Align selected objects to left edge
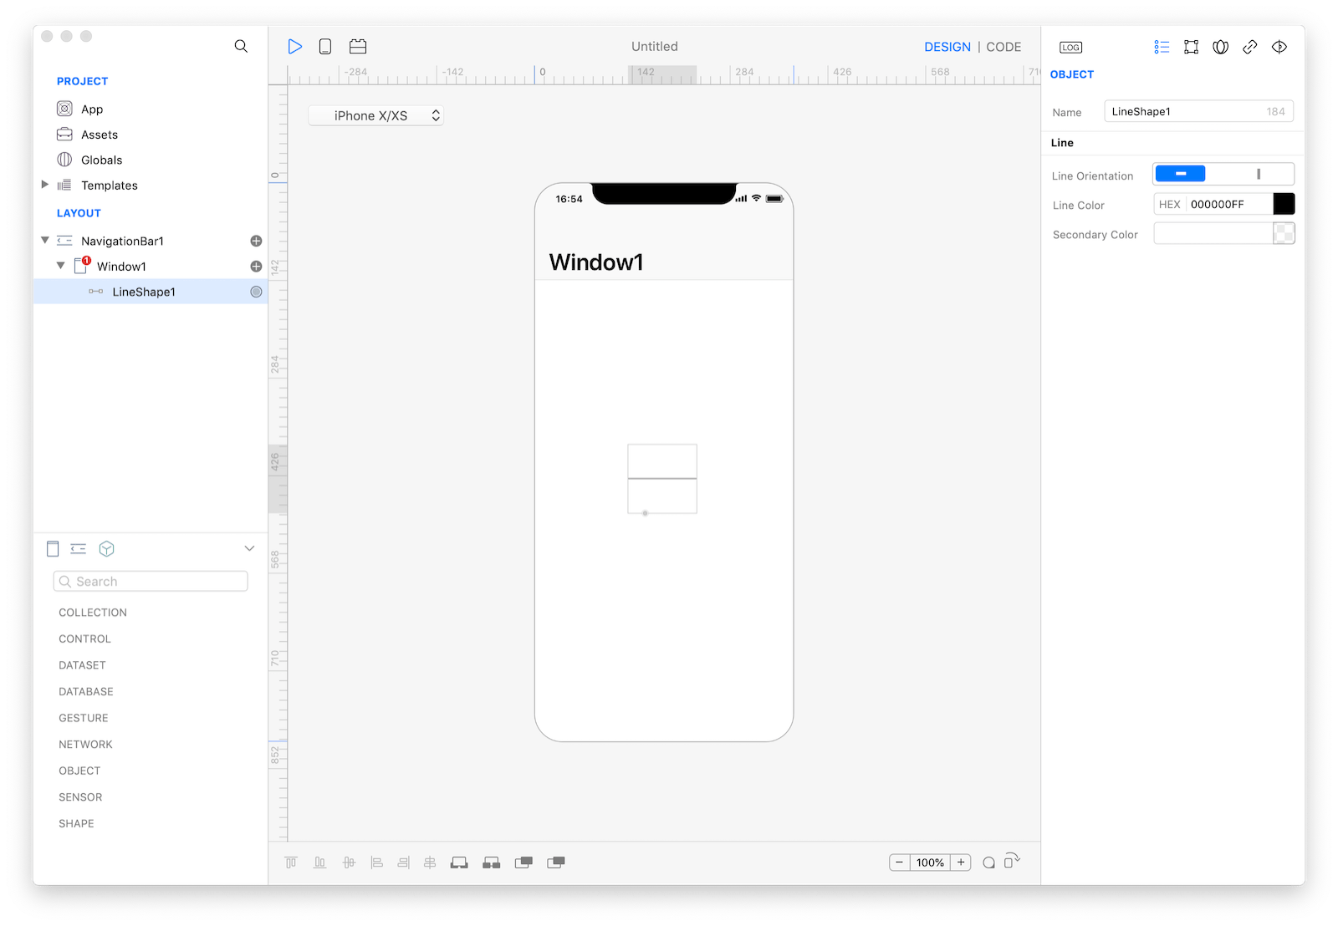Screen dimensions: 1338x926 (376, 862)
